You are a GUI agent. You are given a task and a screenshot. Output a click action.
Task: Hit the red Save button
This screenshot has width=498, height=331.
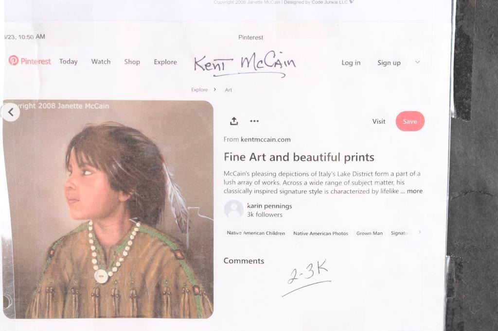click(x=410, y=121)
